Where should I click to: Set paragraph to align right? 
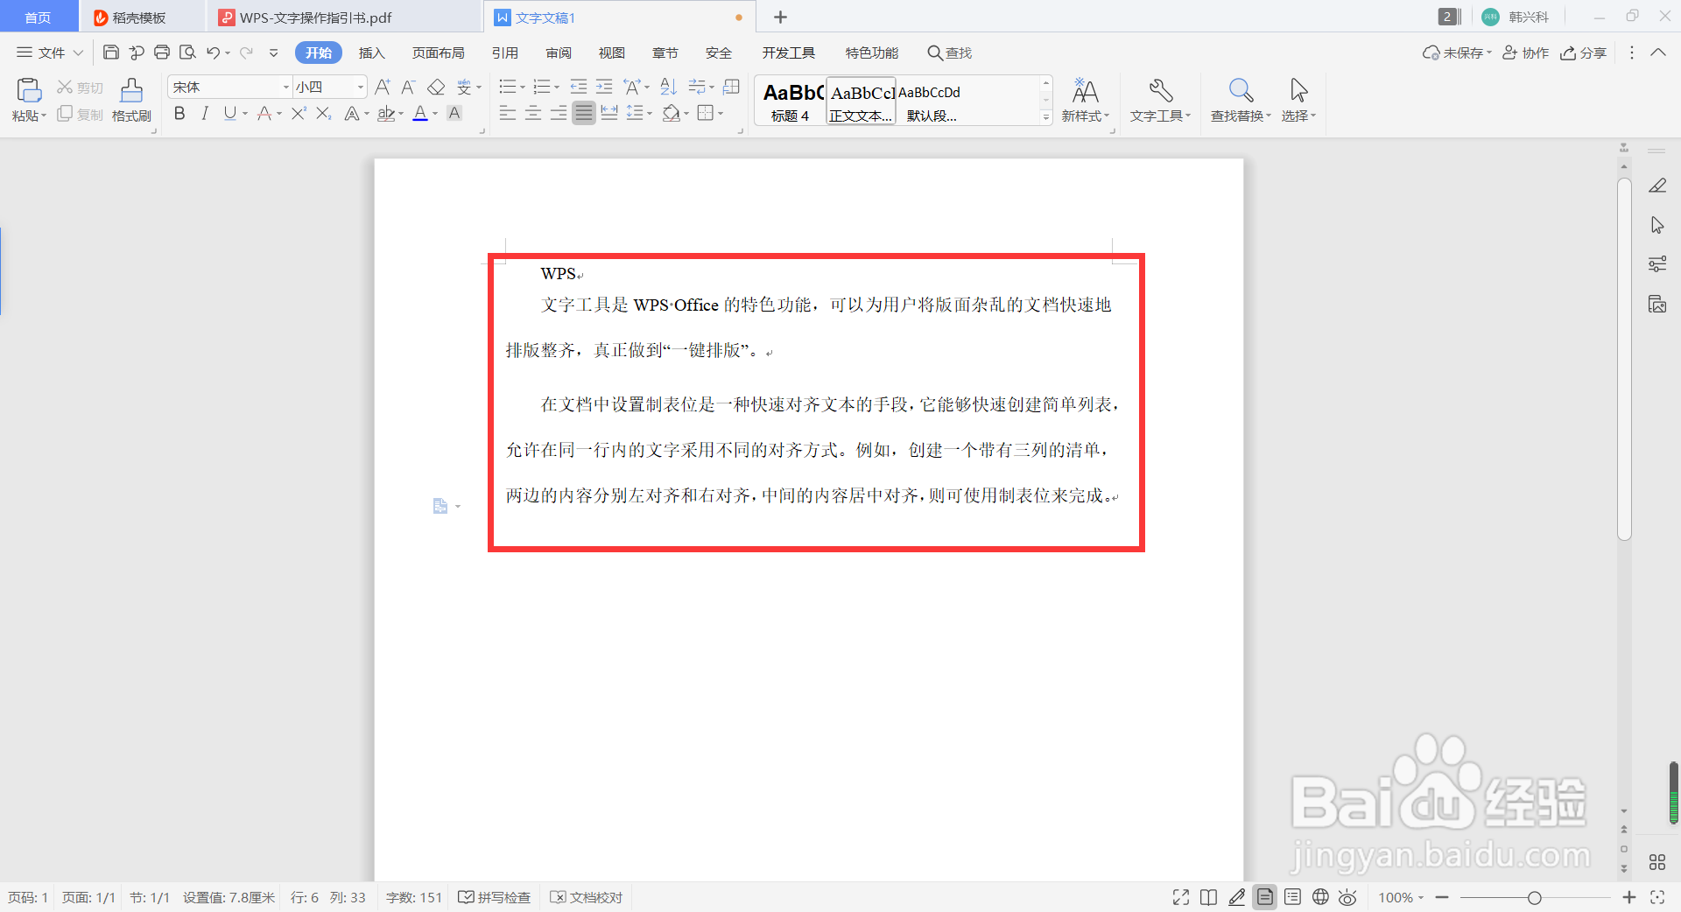pyautogui.click(x=559, y=113)
